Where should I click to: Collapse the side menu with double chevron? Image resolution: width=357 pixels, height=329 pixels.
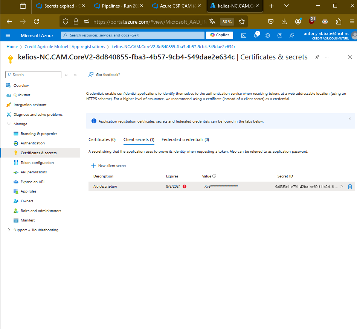click(75, 75)
